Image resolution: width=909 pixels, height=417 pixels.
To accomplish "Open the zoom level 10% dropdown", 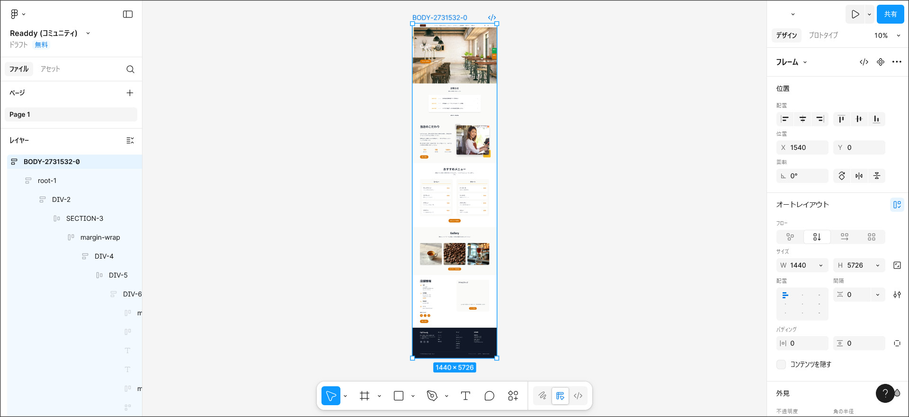I will click(887, 35).
